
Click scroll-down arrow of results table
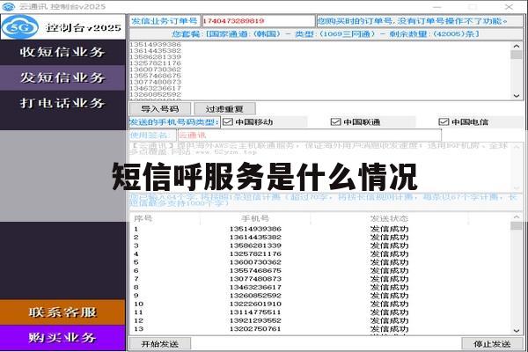coord(517,331)
